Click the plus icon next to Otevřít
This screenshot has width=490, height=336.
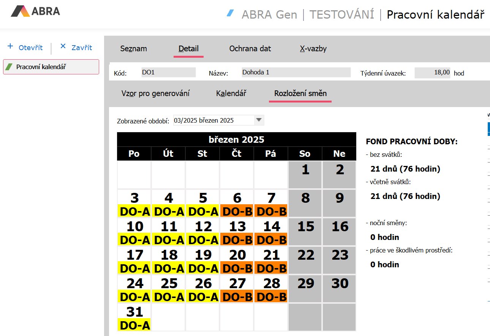(x=10, y=46)
